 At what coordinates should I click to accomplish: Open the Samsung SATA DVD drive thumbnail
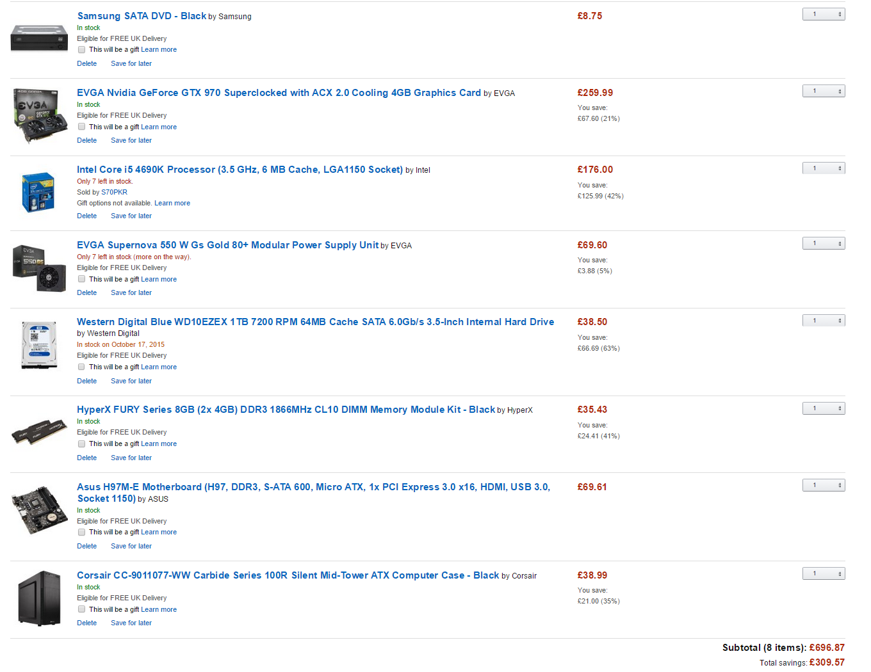[39, 38]
